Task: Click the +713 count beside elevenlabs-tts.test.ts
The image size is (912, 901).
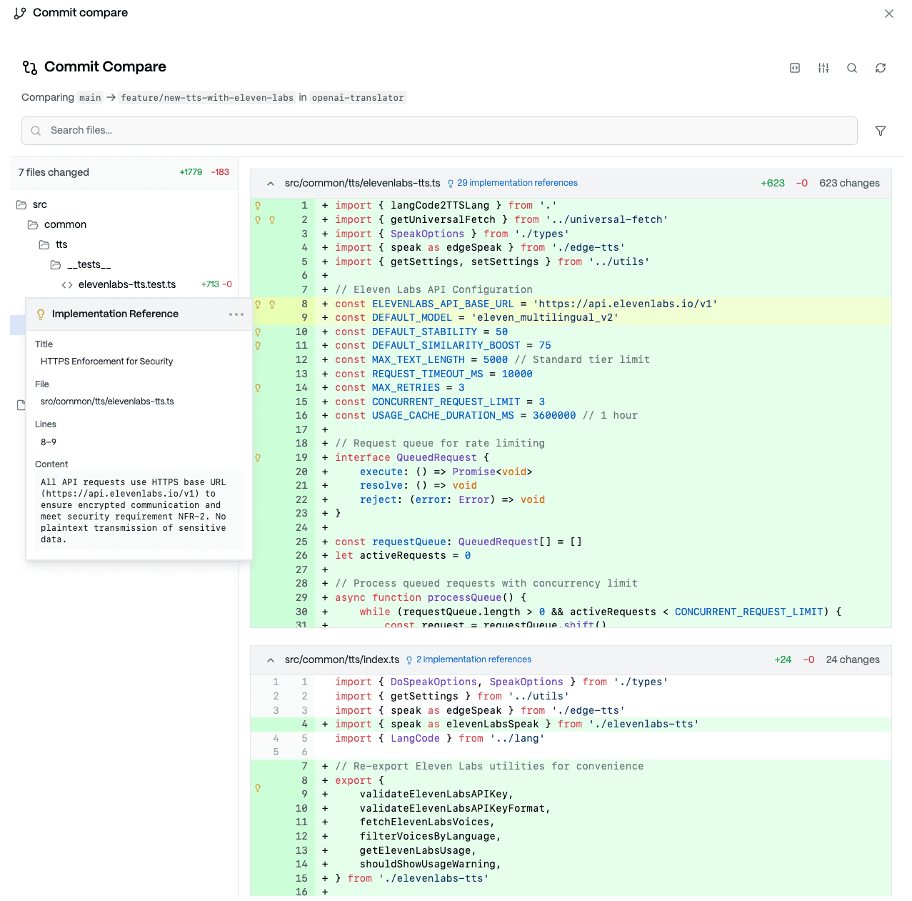Action: (x=210, y=284)
